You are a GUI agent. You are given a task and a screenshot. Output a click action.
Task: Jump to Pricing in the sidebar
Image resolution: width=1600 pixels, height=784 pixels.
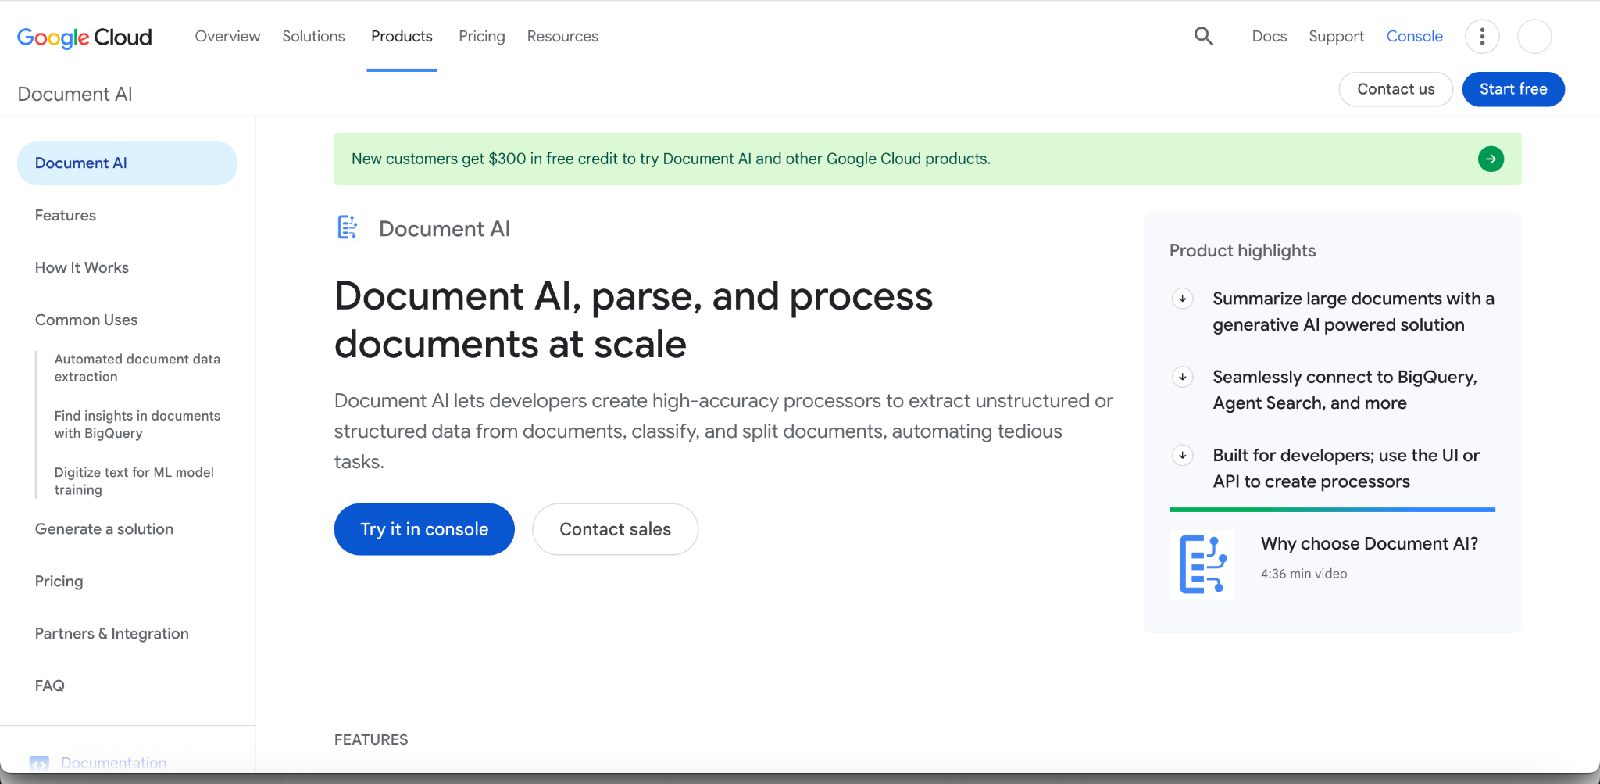pyautogui.click(x=59, y=582)
